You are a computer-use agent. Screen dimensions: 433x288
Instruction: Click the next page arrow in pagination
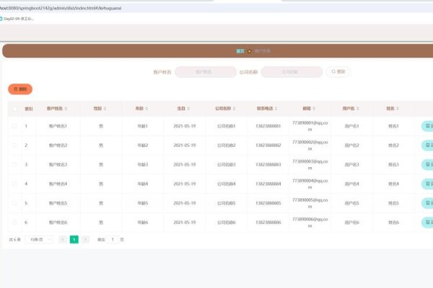[85, 239]
